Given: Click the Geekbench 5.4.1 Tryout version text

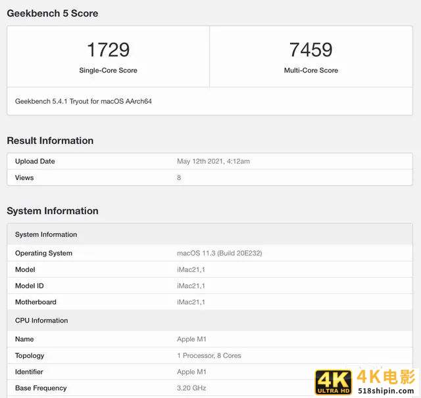Looking at the screenshot, I should click(x=84, y=102).
